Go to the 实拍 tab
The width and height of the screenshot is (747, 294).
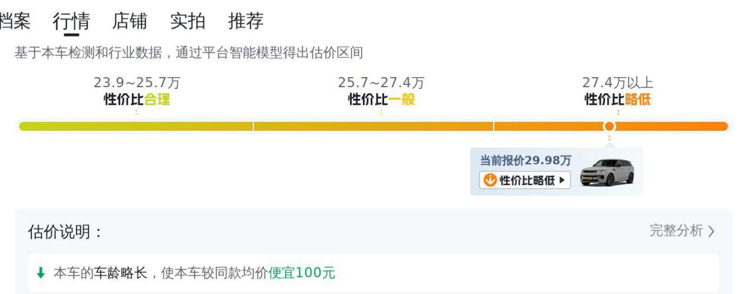point(188,21)
